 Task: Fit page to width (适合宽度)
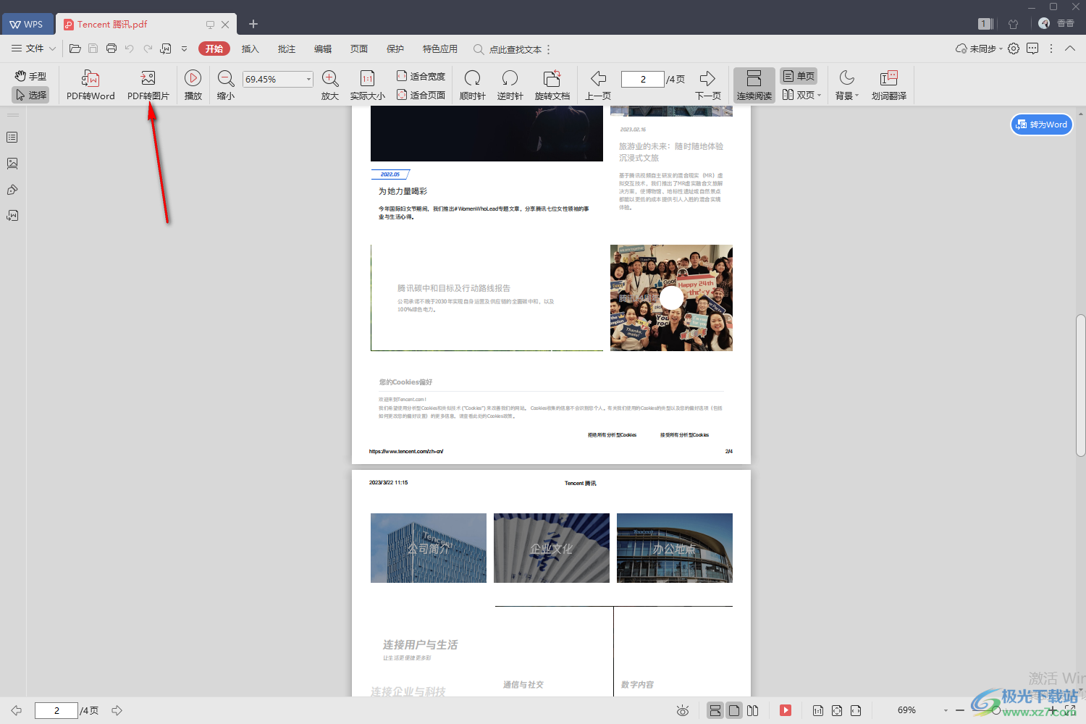[421, 76]
